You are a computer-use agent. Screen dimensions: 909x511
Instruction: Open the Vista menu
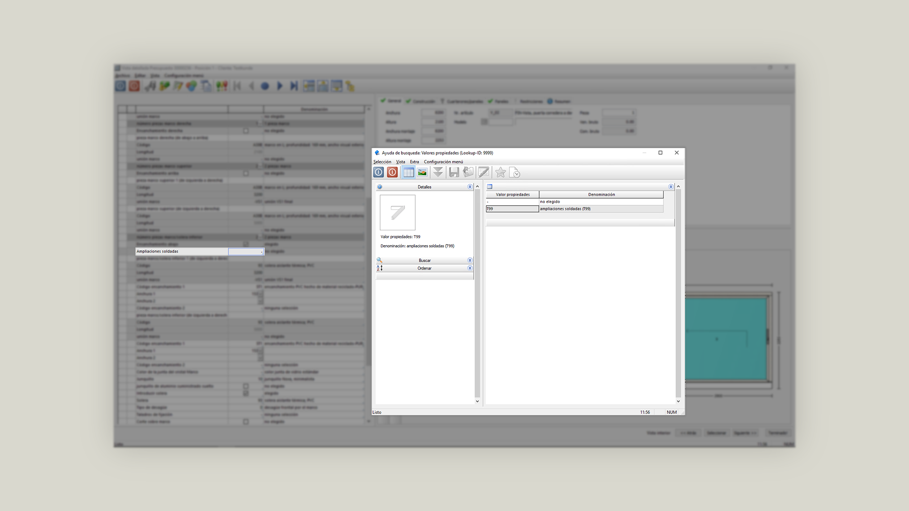click(401, 162)
